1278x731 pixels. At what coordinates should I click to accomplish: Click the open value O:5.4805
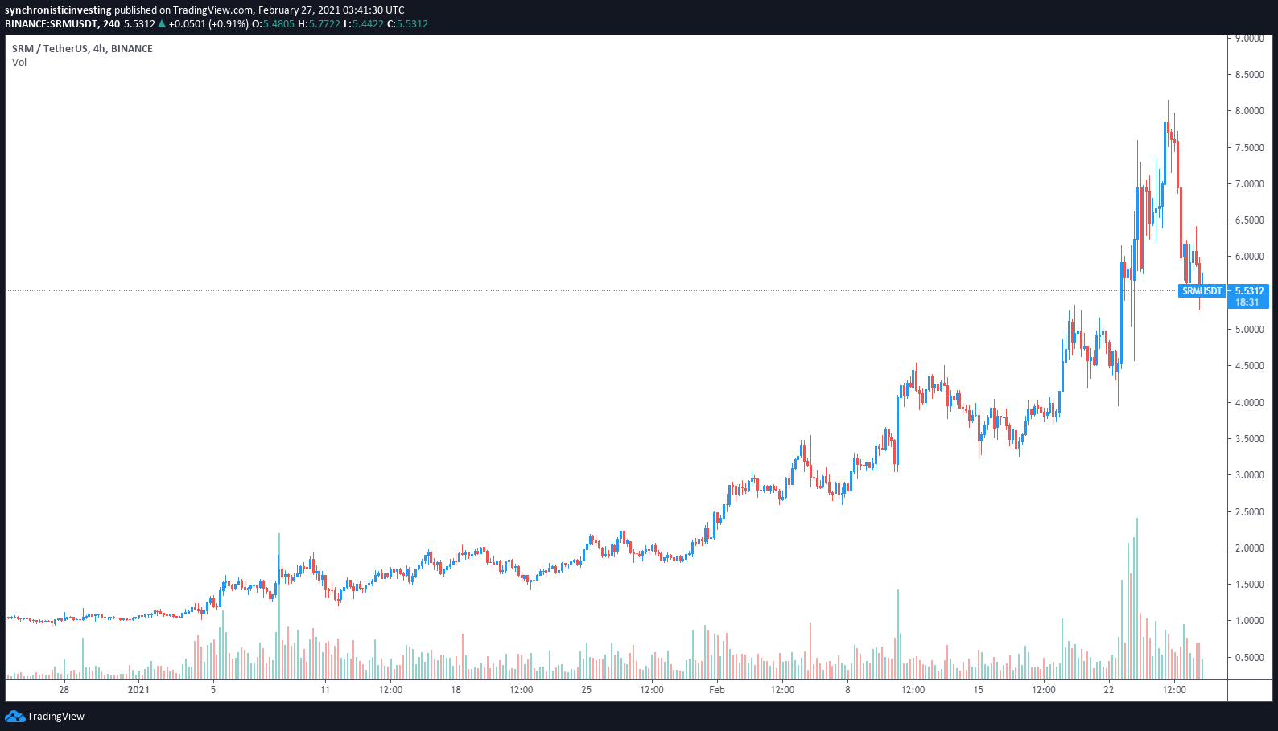tap(273, 24)
